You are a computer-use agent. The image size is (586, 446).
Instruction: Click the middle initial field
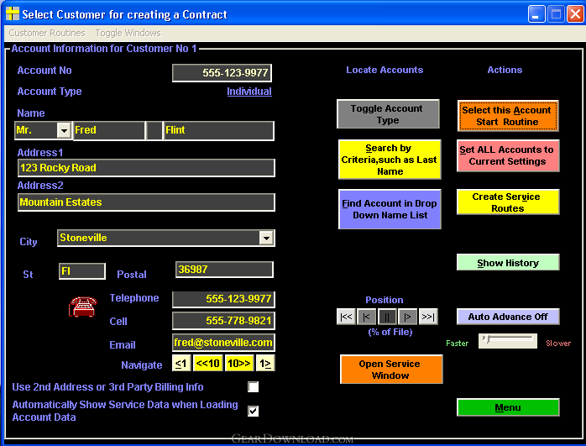154,130
